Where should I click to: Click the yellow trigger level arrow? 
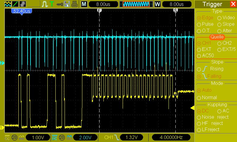(x=192, y=108)
